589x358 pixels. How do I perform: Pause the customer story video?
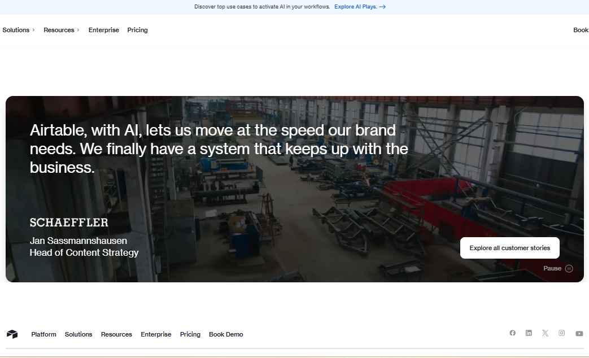click(558, 268)
